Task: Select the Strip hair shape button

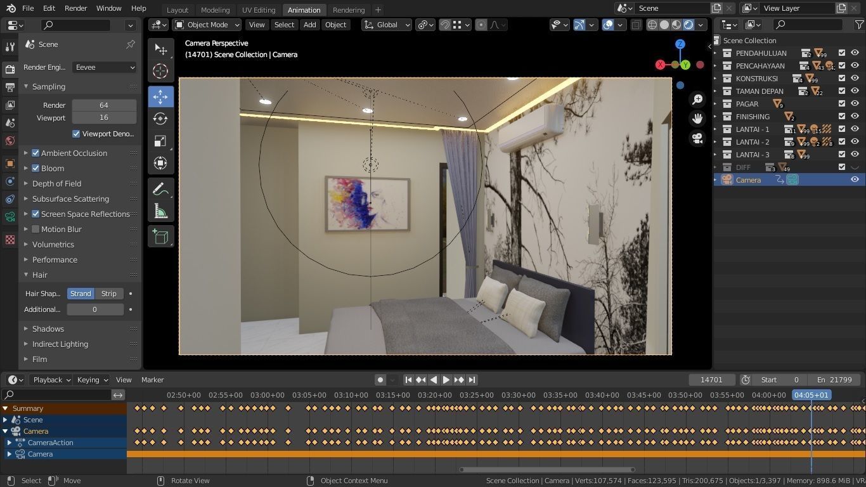Action: coord(109,294)
